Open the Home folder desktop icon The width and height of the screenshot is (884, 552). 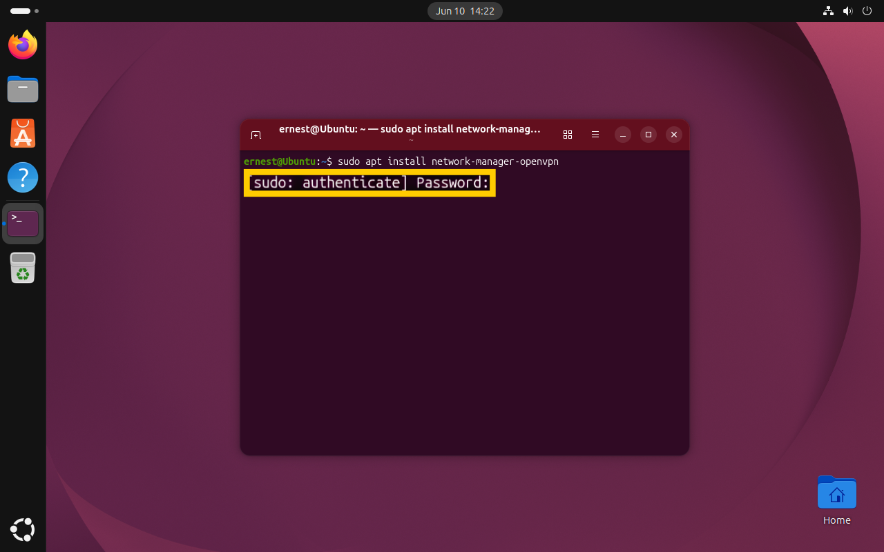tap(837, 500)
